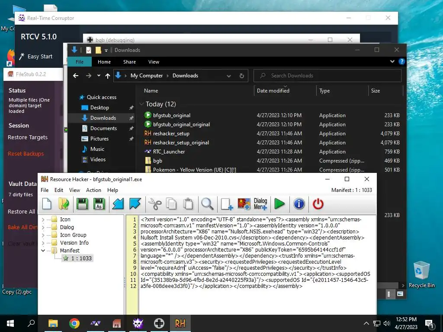Collapse the Manifest tree folder

pyautogui.click(x=43, y=250)
